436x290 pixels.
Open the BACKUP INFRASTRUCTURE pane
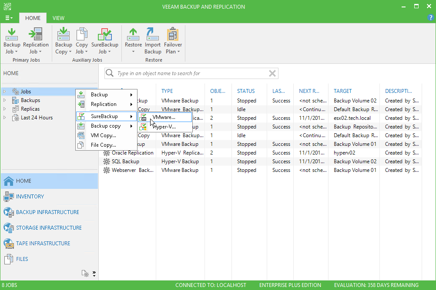[50, 212]
